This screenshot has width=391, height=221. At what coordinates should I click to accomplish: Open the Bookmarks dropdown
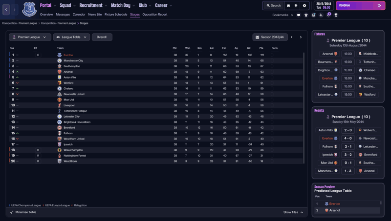(x=283, y=15)
